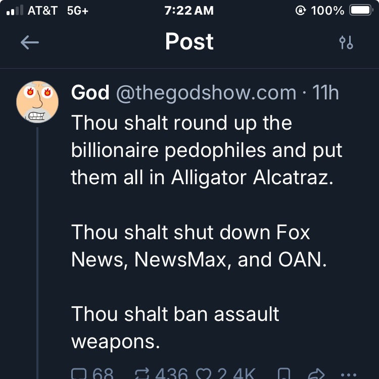Tap the Post header title
Screen dimensions: 379x379
[x=189, y=42]
